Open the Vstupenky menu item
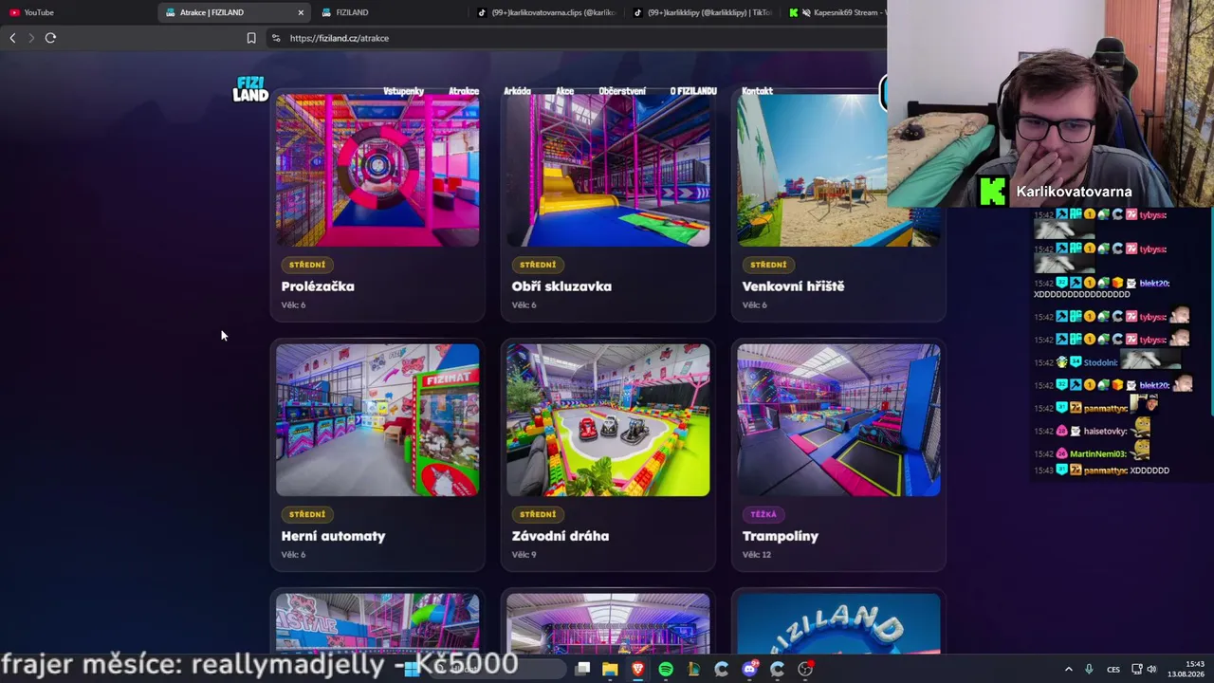Screen dimensions: 1214x683 pos(403,91)
